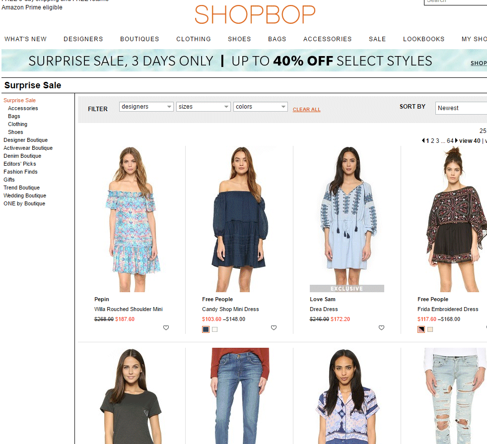Expand the colors filter dropdown
The height and width of the screenshot is (444, 487).
coord(260,107)
